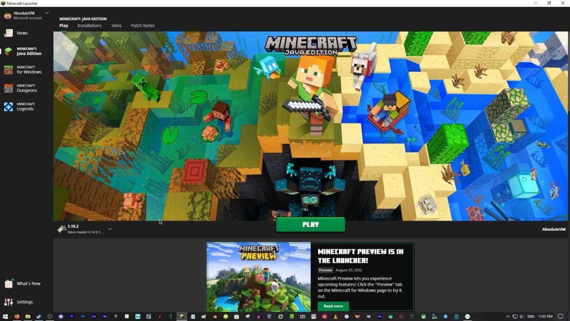
Task: Click the AbsoluteVM account avatar
Action: pyautogui.click(x=7, y=15)
